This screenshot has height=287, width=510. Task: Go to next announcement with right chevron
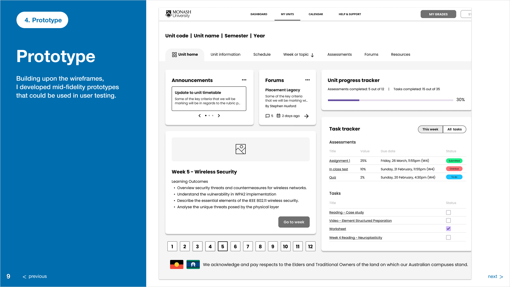219,116
